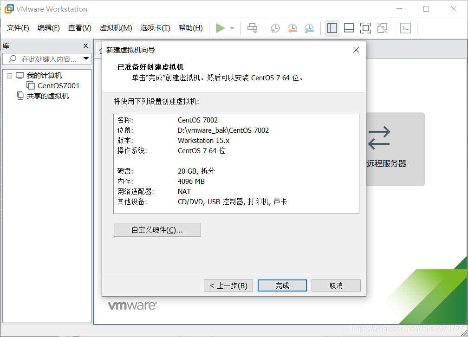Open the 编辑(E) menu
468x337 pixels.
[49, 28]
